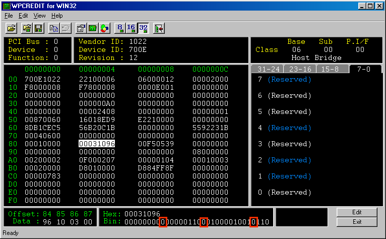Click the open file folder icon
Image resolution: width=386 pixels, height=239 pixels.
click(11, 28)
